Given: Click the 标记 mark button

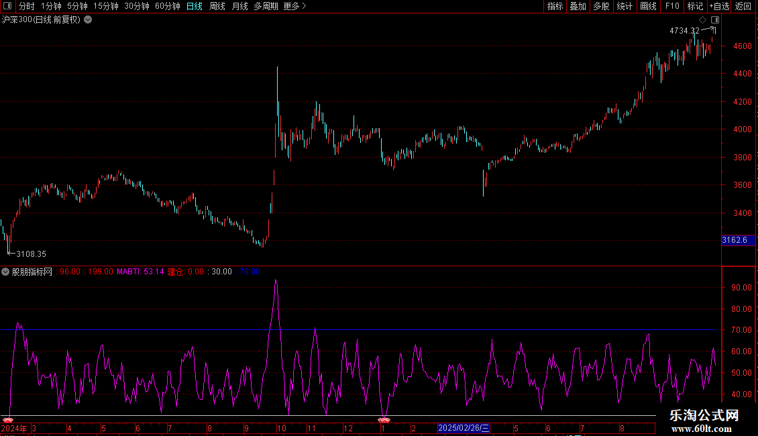Looking at the screenshot, I should click(695, 6).
